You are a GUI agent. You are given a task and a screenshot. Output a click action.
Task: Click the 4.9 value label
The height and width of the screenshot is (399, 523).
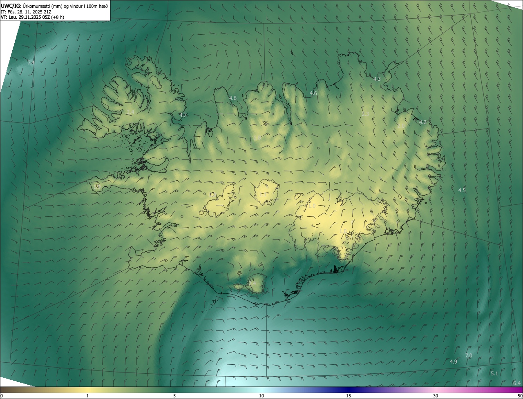pos(454,362)
